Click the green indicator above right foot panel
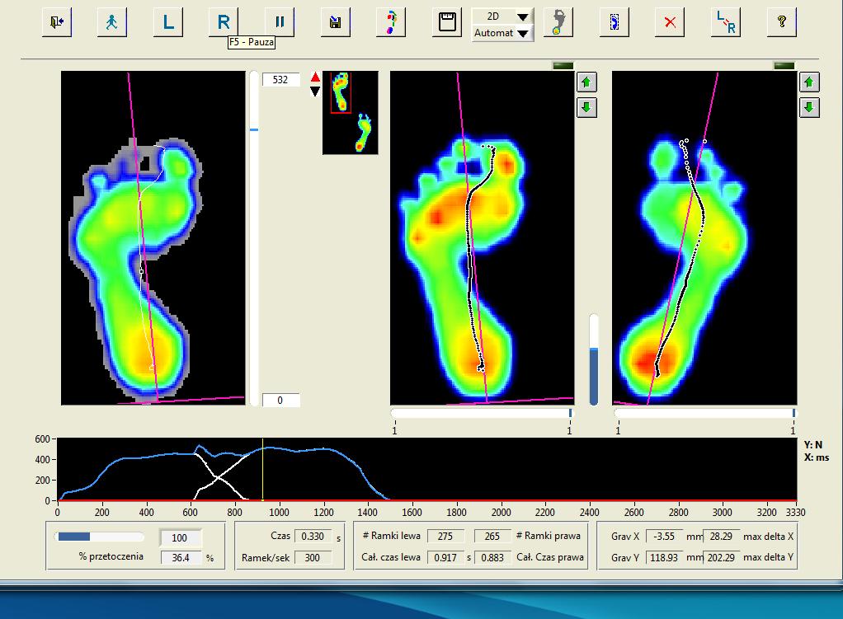The image size is (843, 619). [x=784, y=66]
